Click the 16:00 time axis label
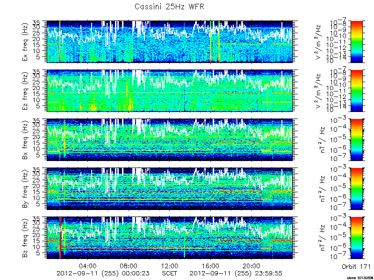The width and height of the screenshot is (374, 280). (x=211, y=266)
